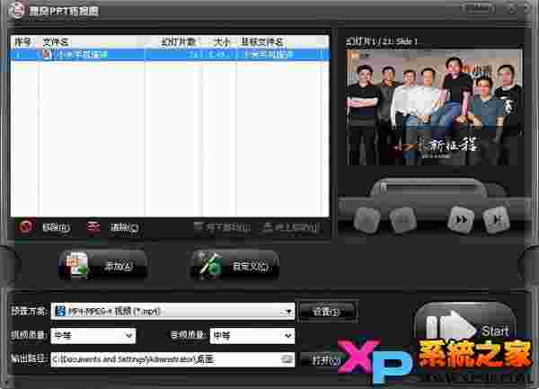Click the move-up button under the file list
This screenshot has width=539, height=389.
pos(291,227)
